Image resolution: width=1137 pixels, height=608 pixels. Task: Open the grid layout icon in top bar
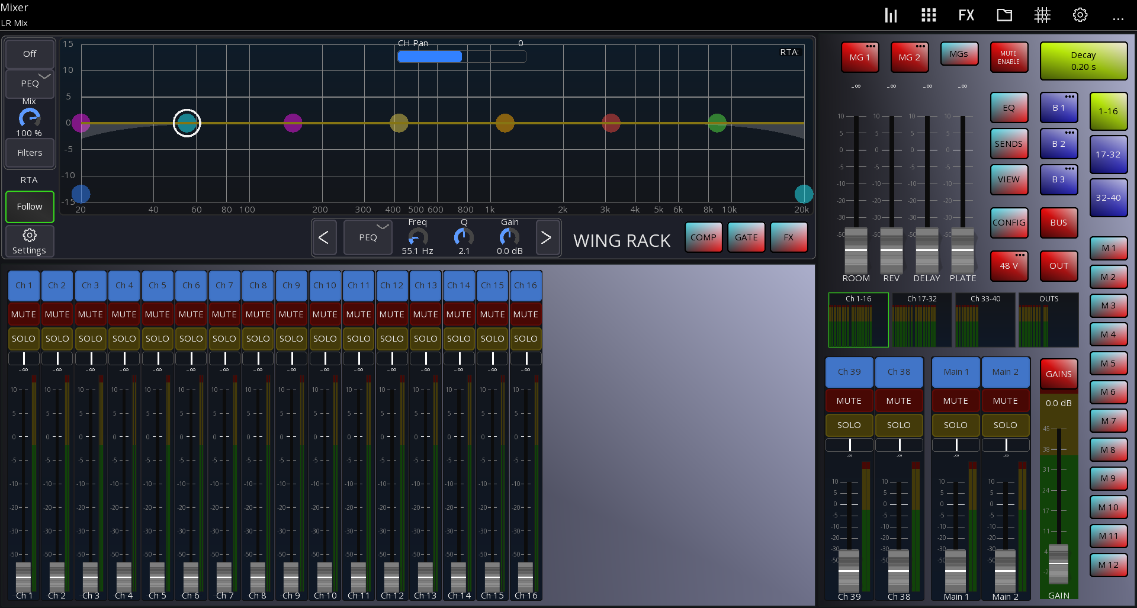pos(929,15)
